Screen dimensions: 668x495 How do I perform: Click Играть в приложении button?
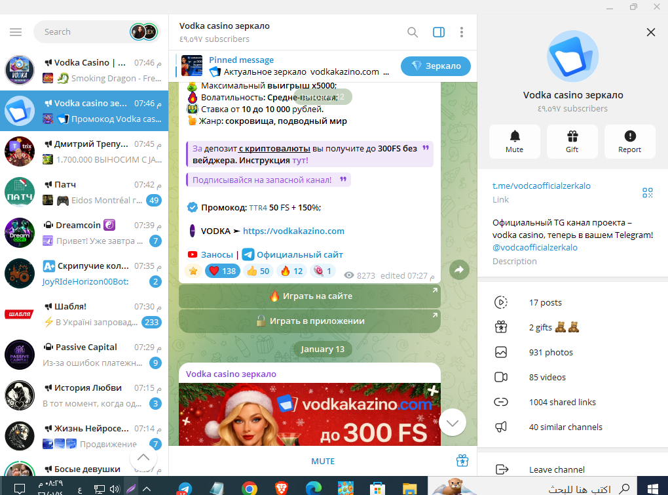[310, 321]
